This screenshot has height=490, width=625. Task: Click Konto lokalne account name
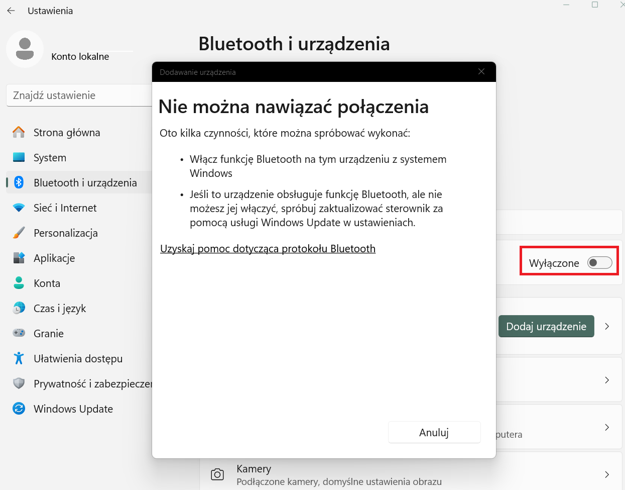pyautogui.click(x=80, y=56)
